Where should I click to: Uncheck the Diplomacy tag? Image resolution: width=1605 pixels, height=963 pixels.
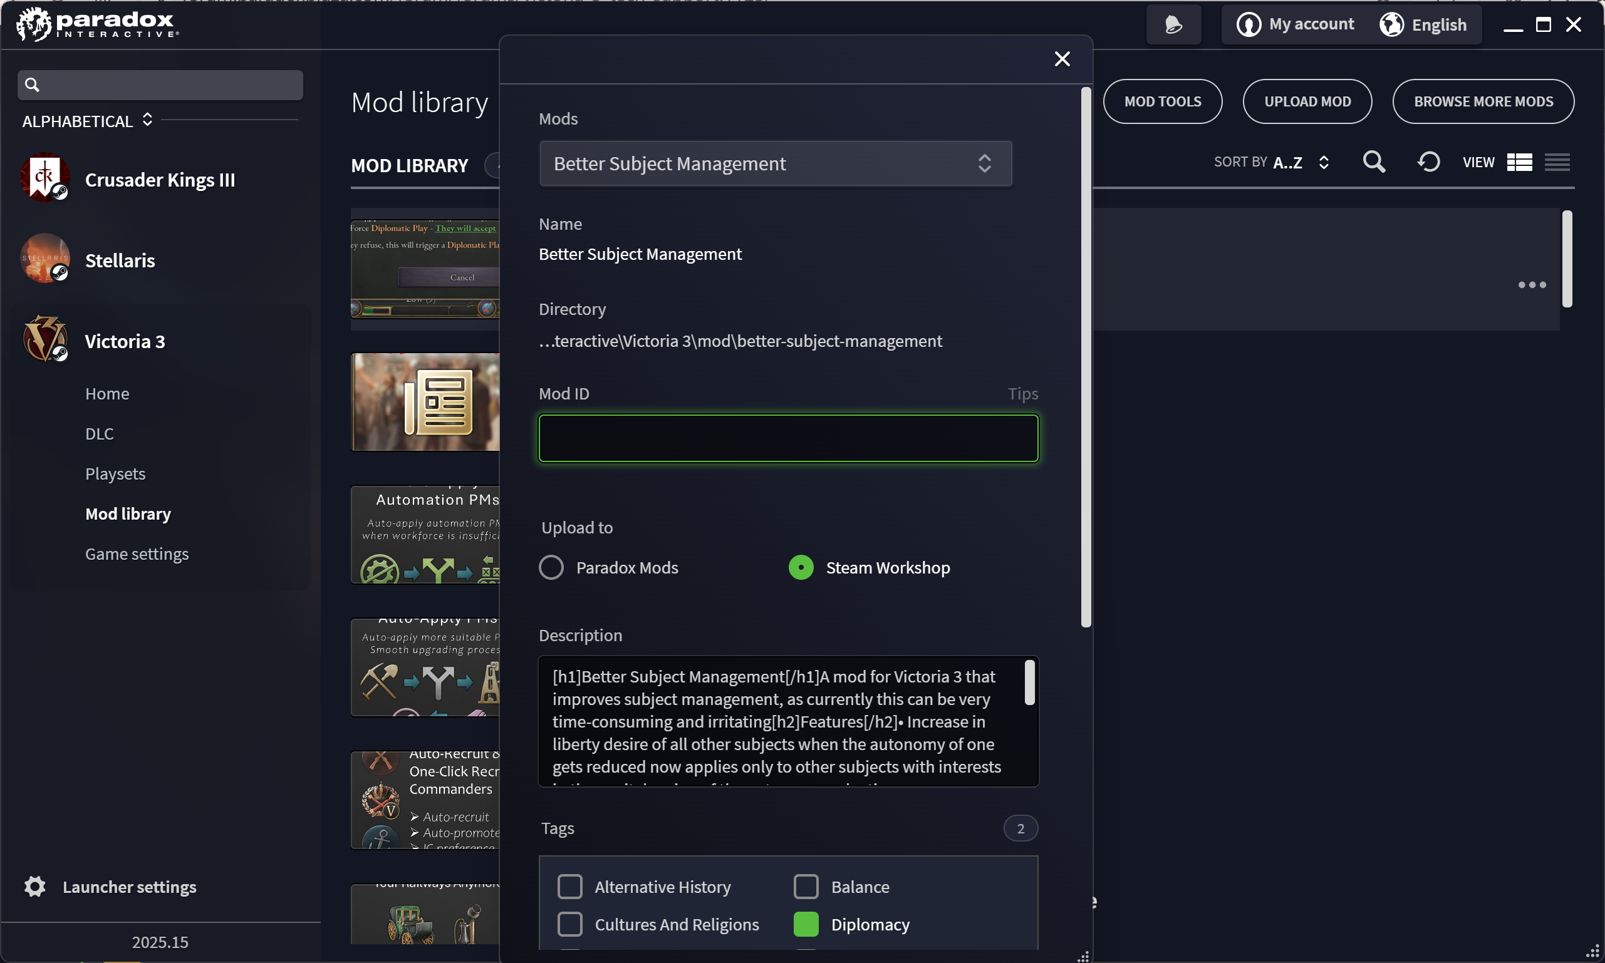pyautogui.click(x=806, y=925)
